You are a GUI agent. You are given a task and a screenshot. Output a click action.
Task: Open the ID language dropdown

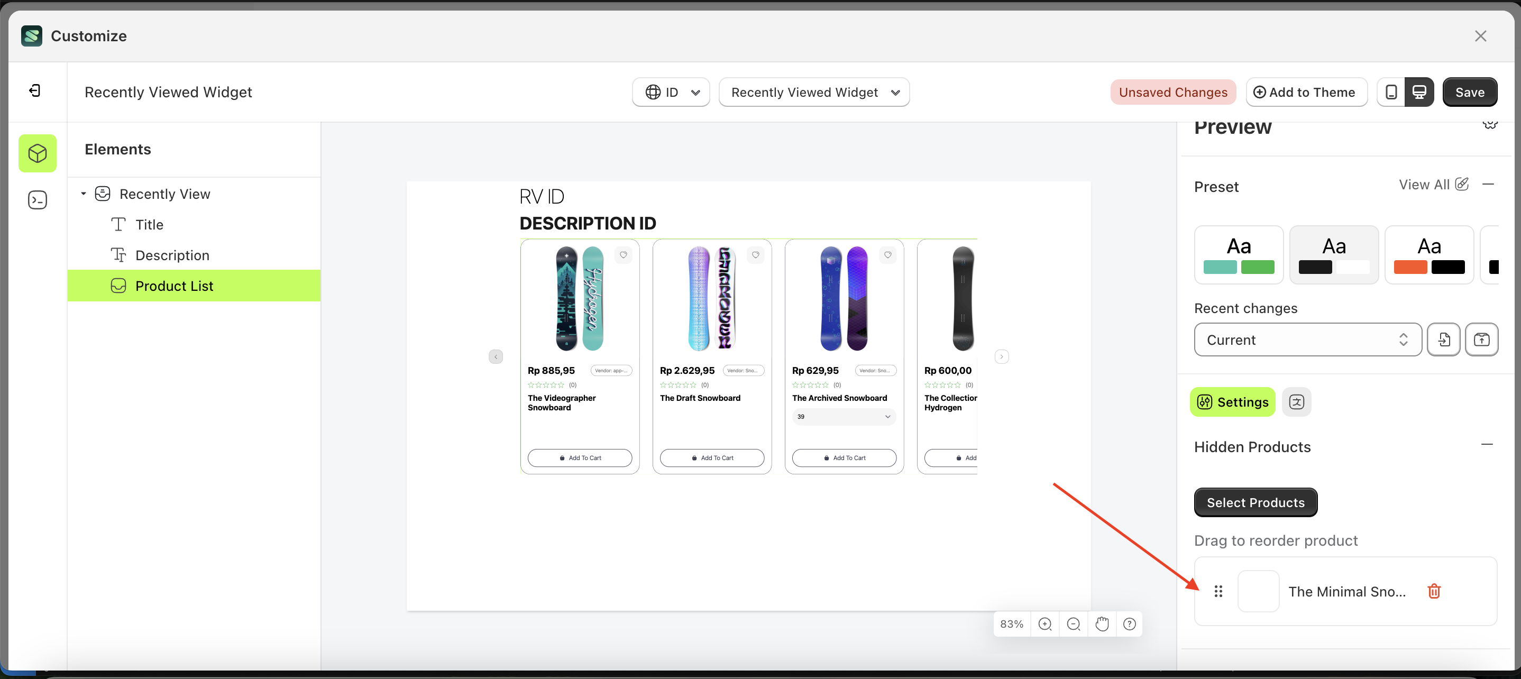pos(671,92)
